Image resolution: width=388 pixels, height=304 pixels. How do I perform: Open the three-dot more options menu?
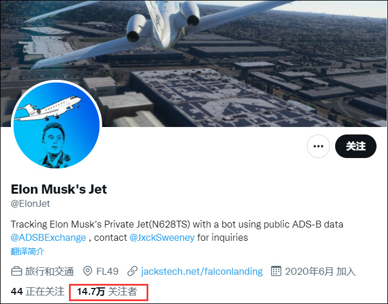click(318, 147)
